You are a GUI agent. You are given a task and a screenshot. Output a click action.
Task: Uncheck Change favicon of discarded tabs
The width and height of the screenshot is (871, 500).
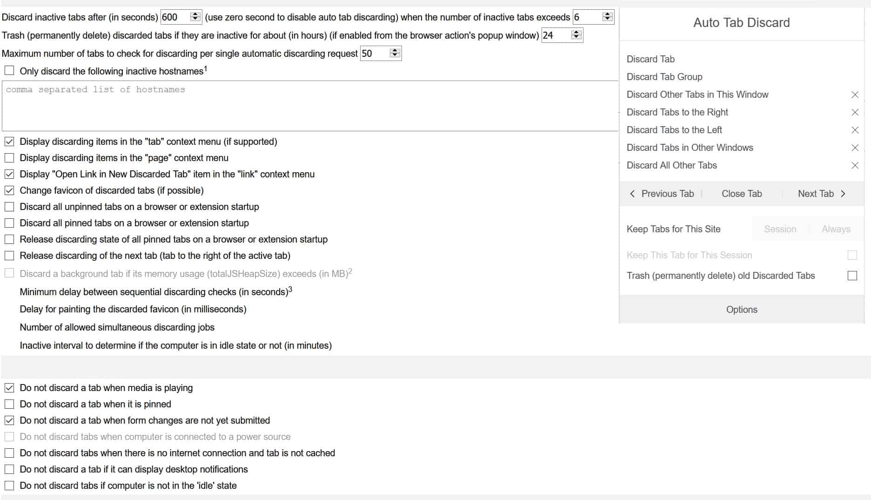coord(9,190)
